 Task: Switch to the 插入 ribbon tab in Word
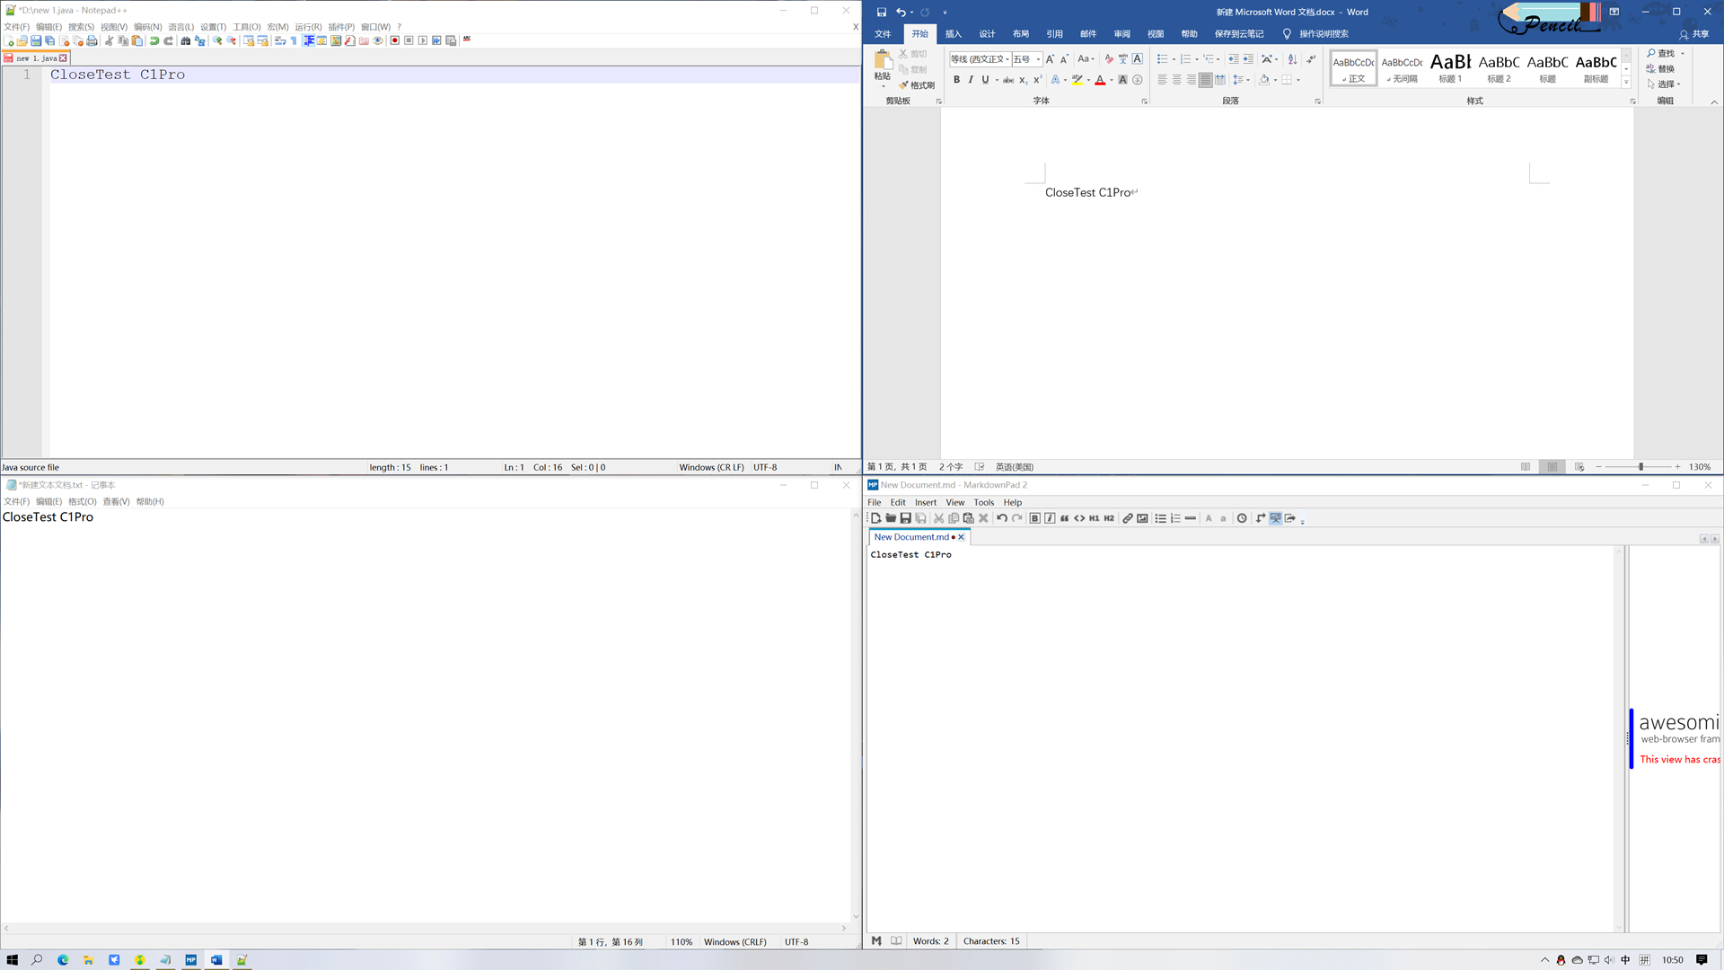pyautogui.click(x=954, y=34)
